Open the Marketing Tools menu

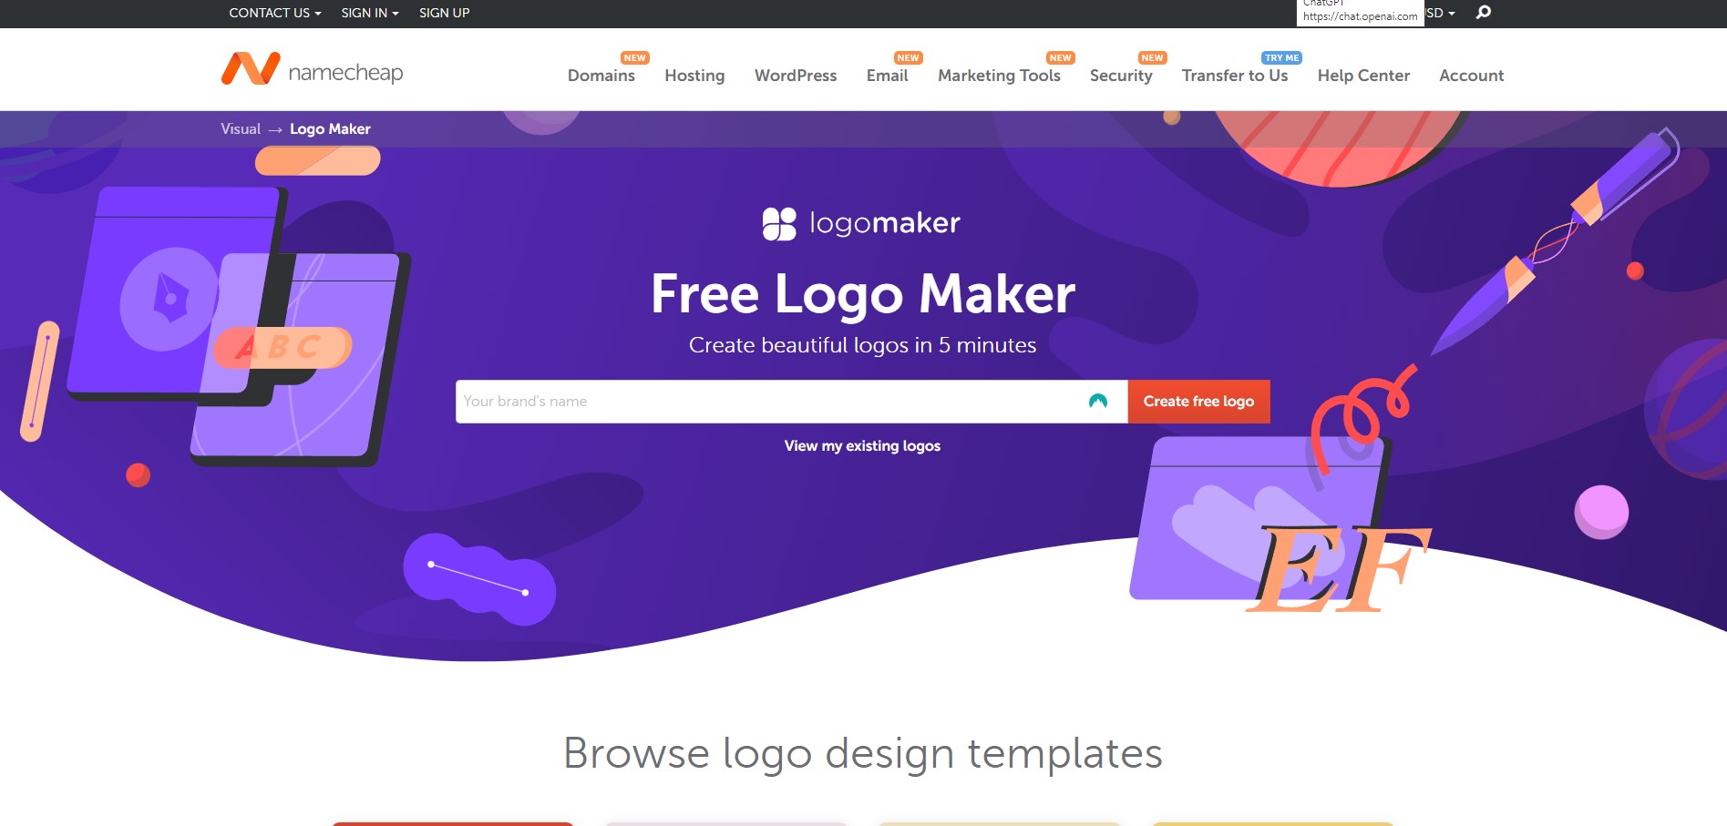(999, 76)
